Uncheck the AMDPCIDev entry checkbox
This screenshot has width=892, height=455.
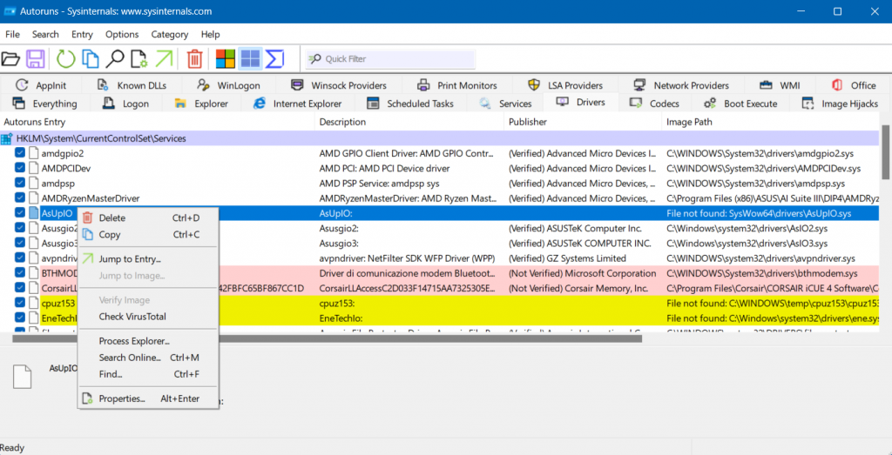coord(20,168)
